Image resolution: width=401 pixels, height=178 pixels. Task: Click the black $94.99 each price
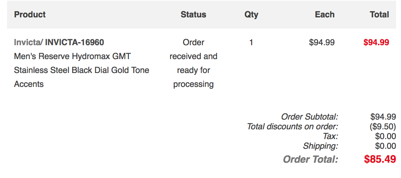[x=322, y=42]
